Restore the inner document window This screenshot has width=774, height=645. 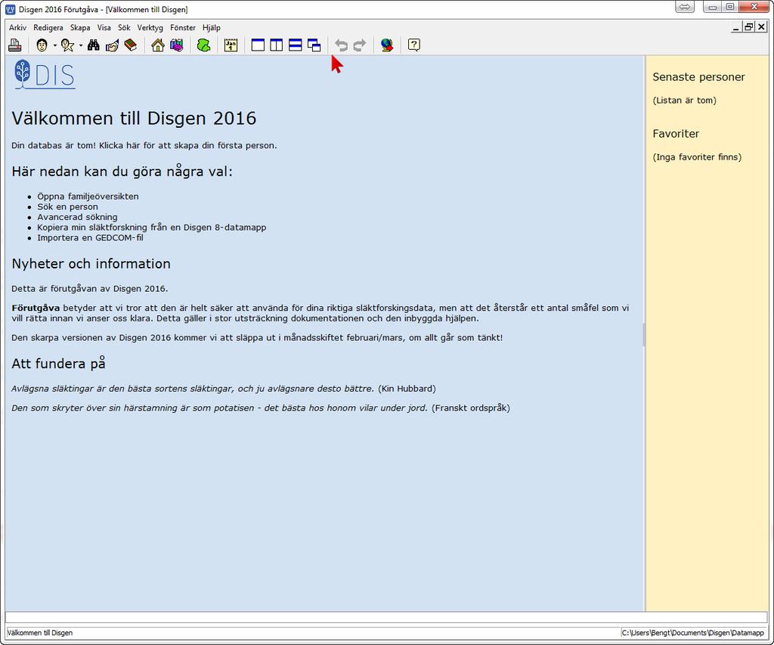(749, 27)
